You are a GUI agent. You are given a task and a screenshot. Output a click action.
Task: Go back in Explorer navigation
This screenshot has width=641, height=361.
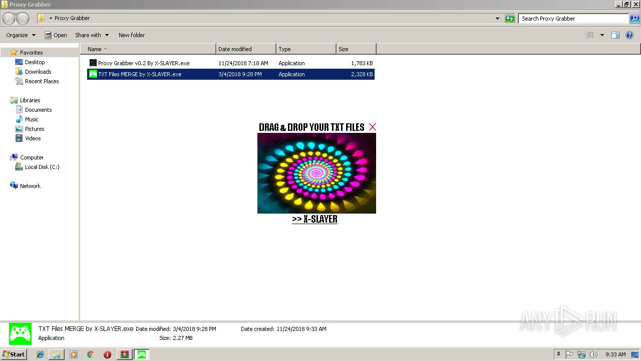coord(9,19)
